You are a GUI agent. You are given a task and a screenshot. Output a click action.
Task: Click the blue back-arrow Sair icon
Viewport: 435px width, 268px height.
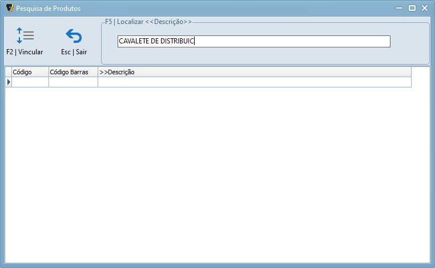point(74,36)
